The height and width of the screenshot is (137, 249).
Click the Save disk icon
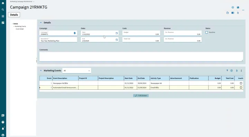pos(238,7)
